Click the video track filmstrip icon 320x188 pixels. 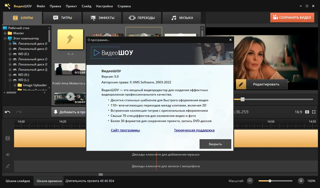pyautogui.click(x=8, y=138)
